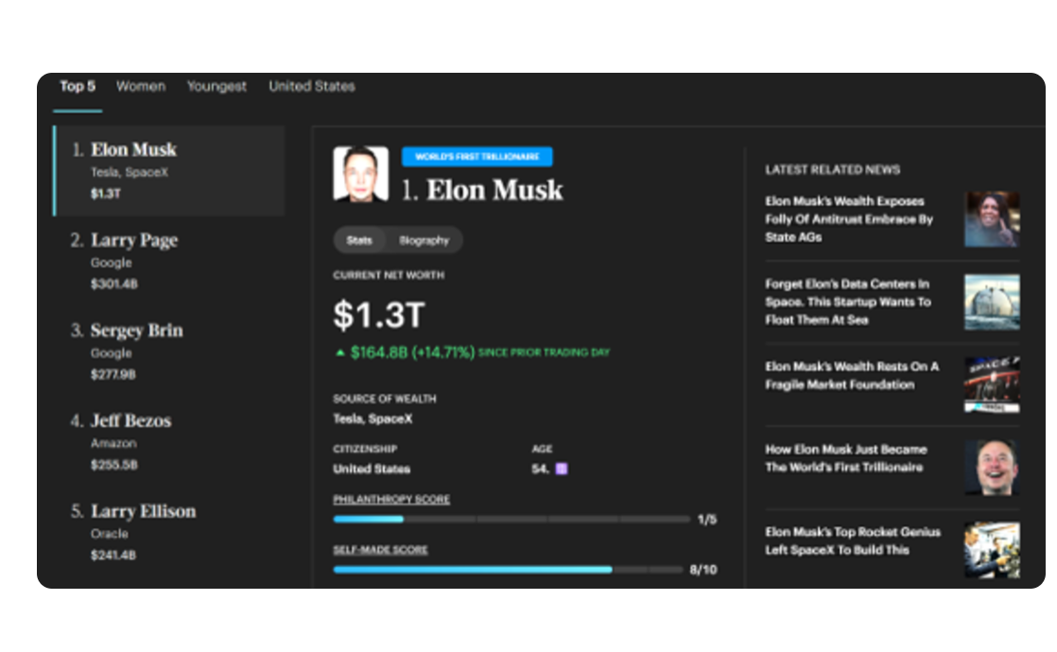Select Elon Musk in the ranking list
This screenshot has width=1057, height=652.
(169, 171)
